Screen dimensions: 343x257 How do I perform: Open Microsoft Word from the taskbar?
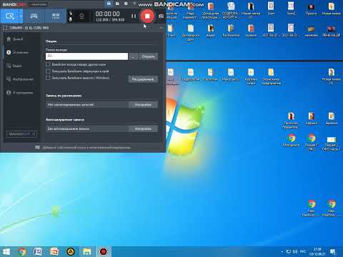[x=38, y=252]
